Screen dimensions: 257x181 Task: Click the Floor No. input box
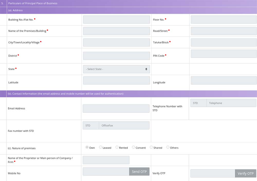pos(224,20)
